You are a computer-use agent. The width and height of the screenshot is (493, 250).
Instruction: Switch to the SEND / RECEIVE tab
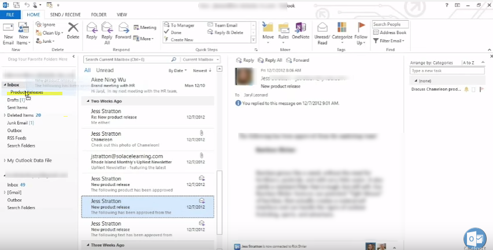(65, 14)
